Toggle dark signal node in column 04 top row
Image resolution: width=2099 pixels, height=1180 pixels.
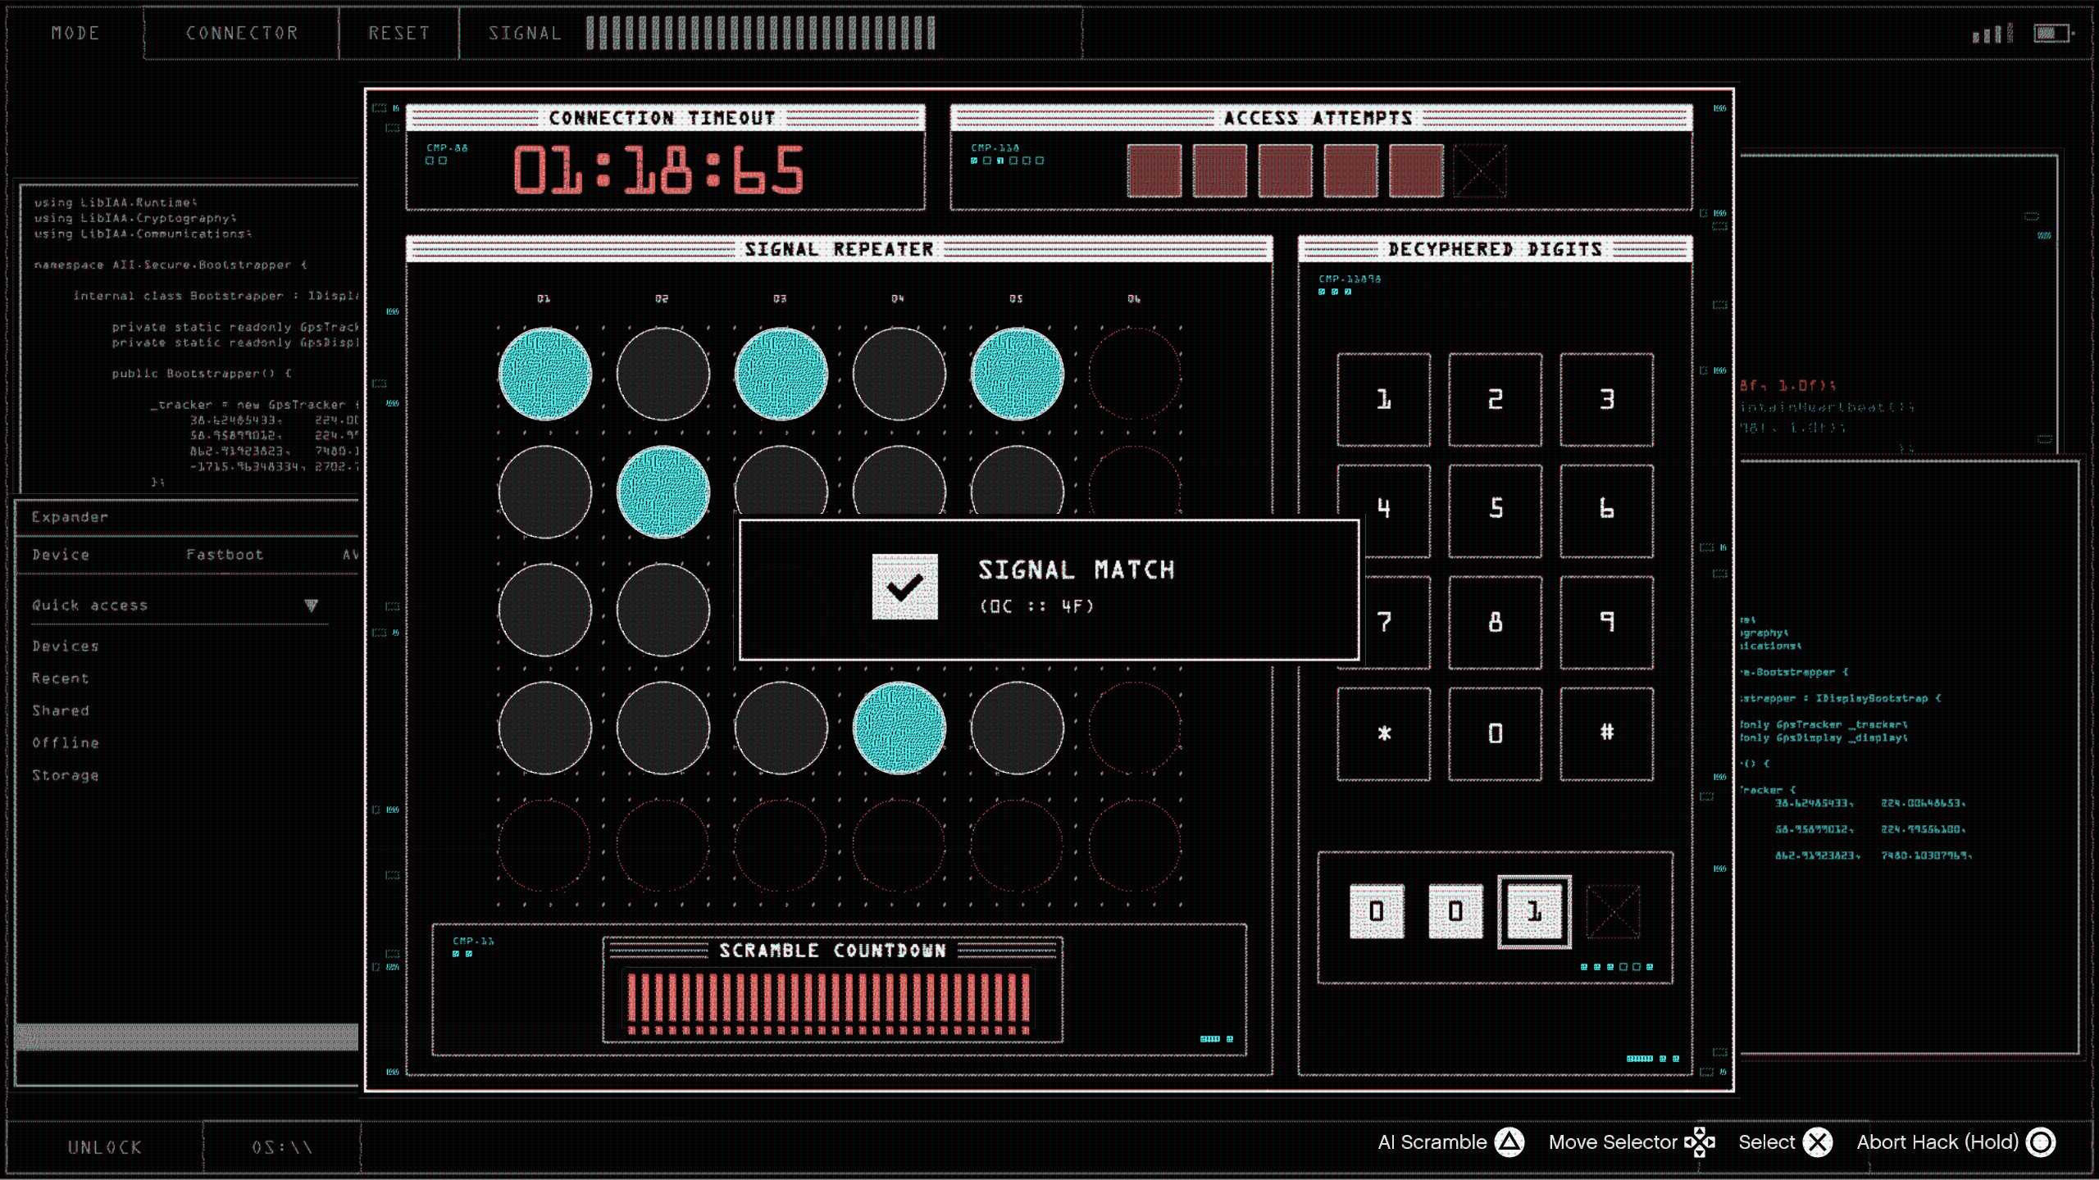(x=899, y=374)
